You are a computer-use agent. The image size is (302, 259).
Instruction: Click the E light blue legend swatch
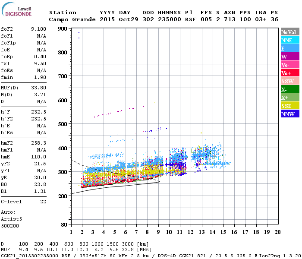290,48
